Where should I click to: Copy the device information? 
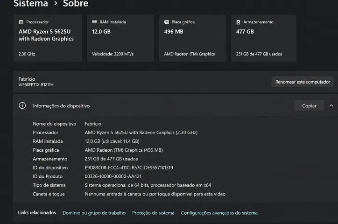click(x=310, y=105)
